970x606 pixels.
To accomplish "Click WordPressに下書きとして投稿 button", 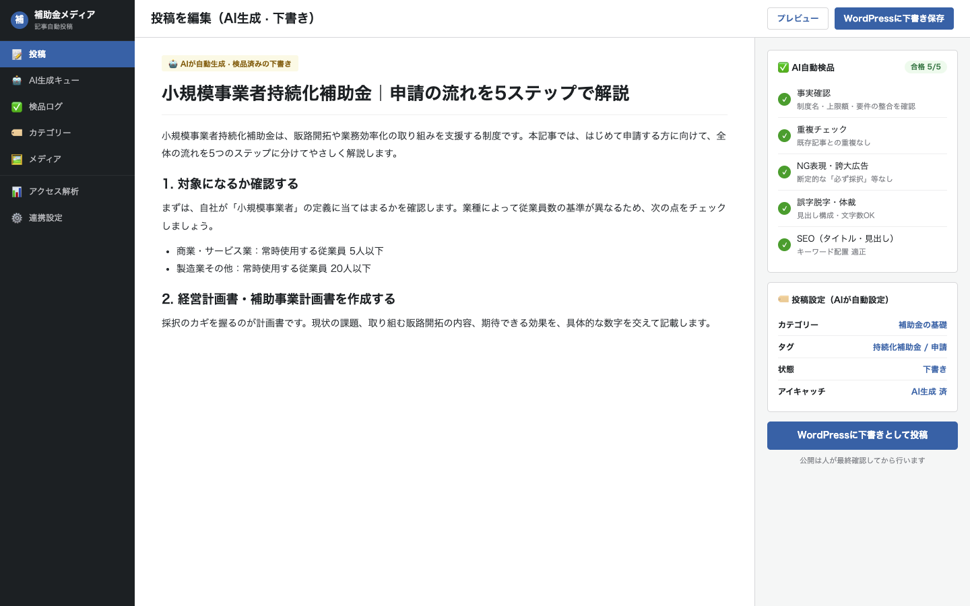I will tap(862, 436).
